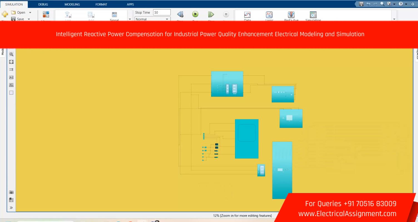
Task: Click Fit to View in the palette
Action: click(x=11, y=62)
